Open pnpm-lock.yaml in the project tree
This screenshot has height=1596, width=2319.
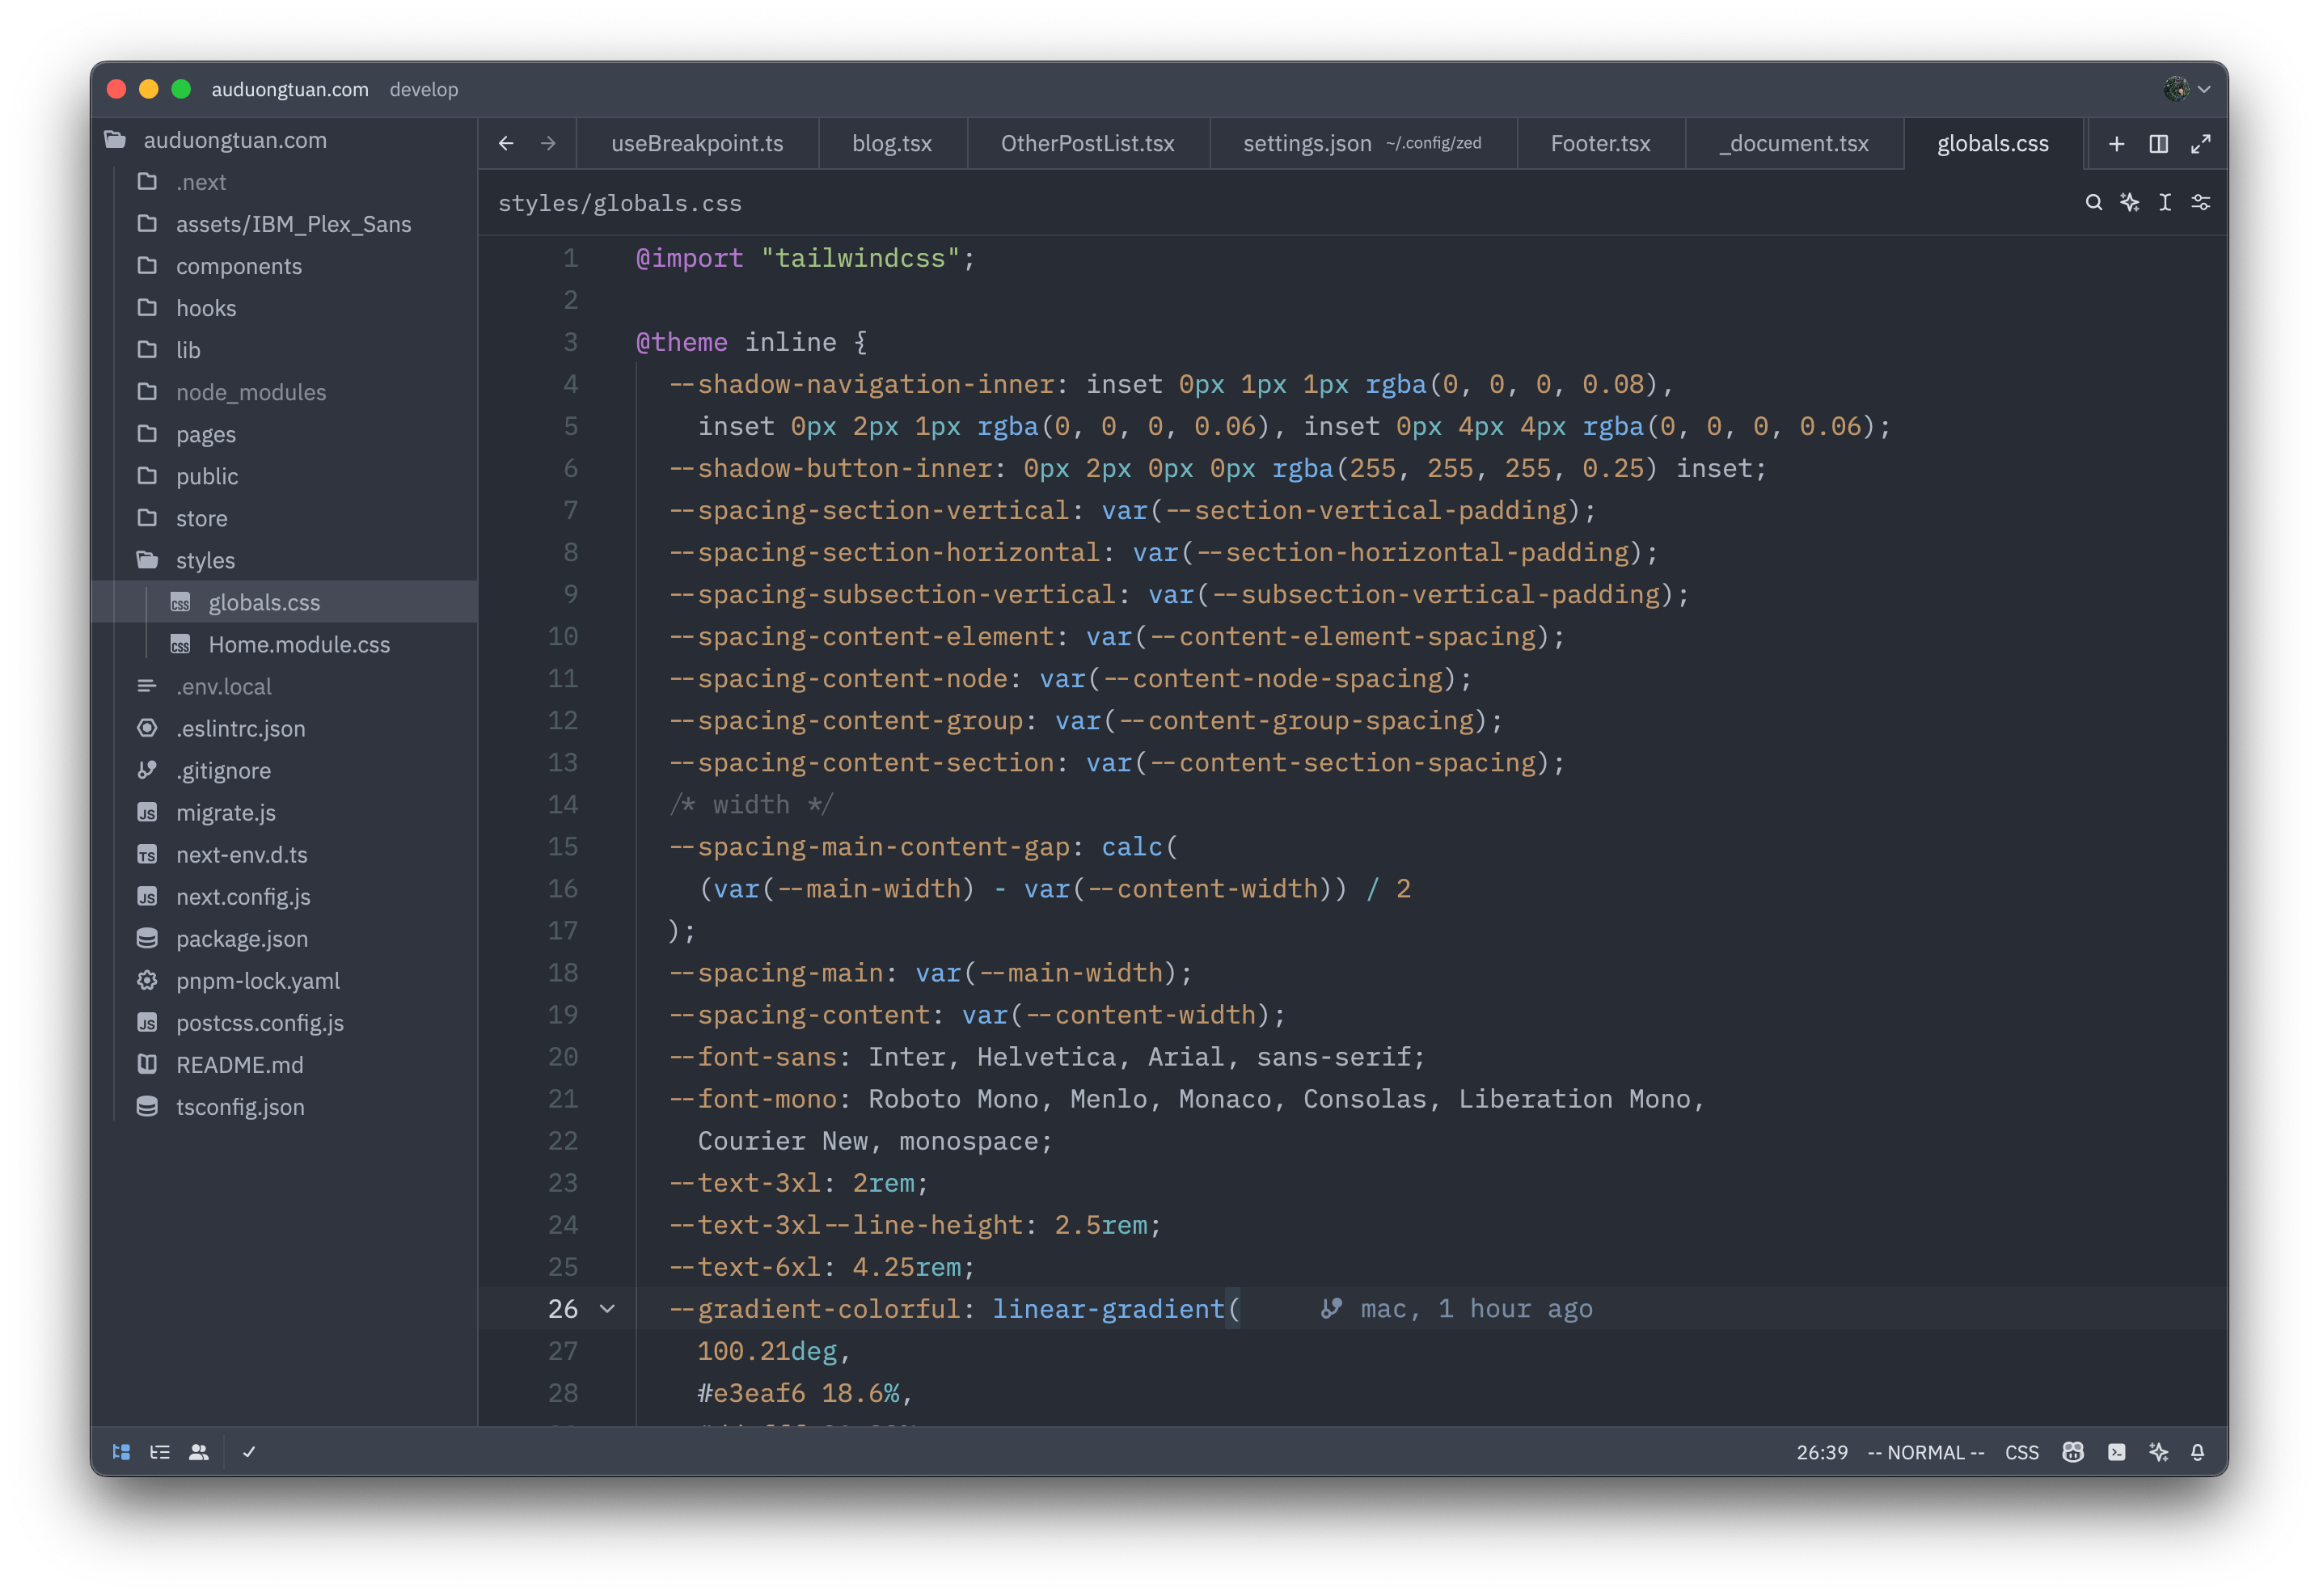(x=284, y=980)
